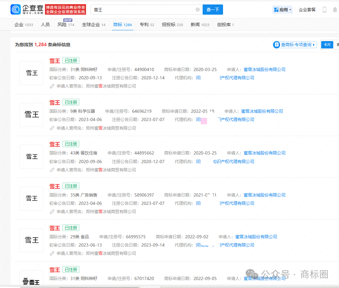Open agency link in entry 44900410
The width and height of the screenshot is (339, 288).
tap(225, 78)
